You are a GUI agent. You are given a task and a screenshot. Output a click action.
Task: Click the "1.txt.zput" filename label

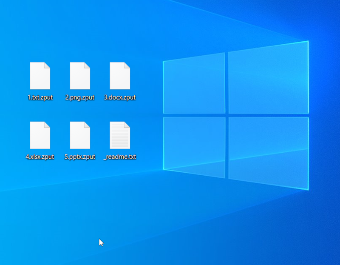click(x=40, y=97)
